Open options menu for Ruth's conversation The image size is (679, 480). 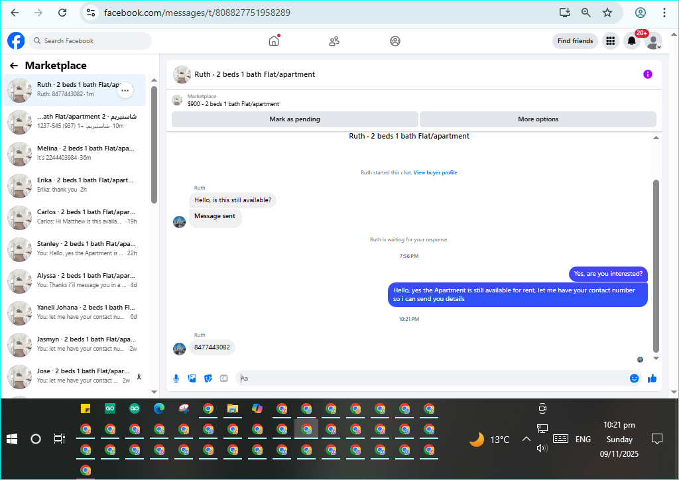pos(125,90)
